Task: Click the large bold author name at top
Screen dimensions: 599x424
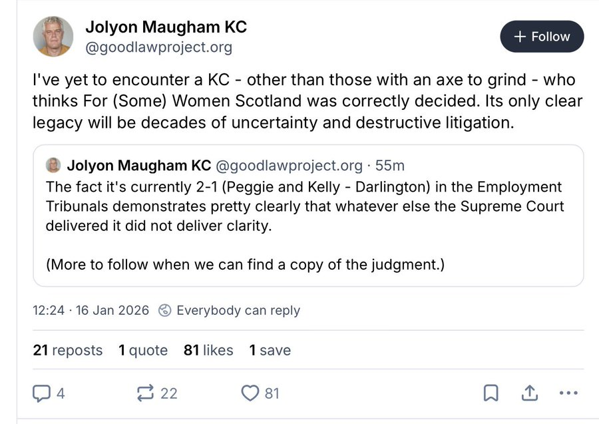Action: point(166,27)
